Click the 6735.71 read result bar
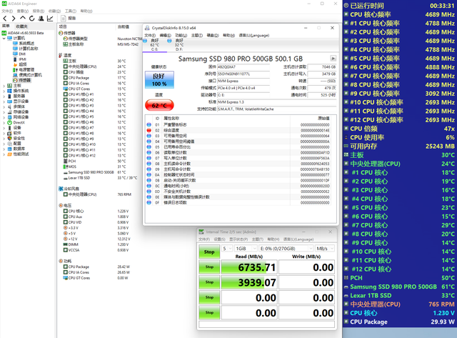 pyautogui.click(x=249, y=267)
